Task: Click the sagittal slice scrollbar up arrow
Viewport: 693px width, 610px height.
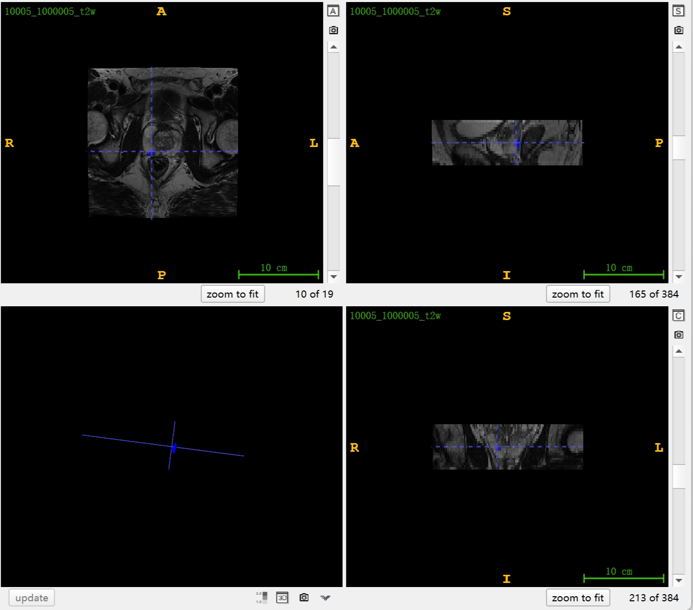Action: point(679,47)
